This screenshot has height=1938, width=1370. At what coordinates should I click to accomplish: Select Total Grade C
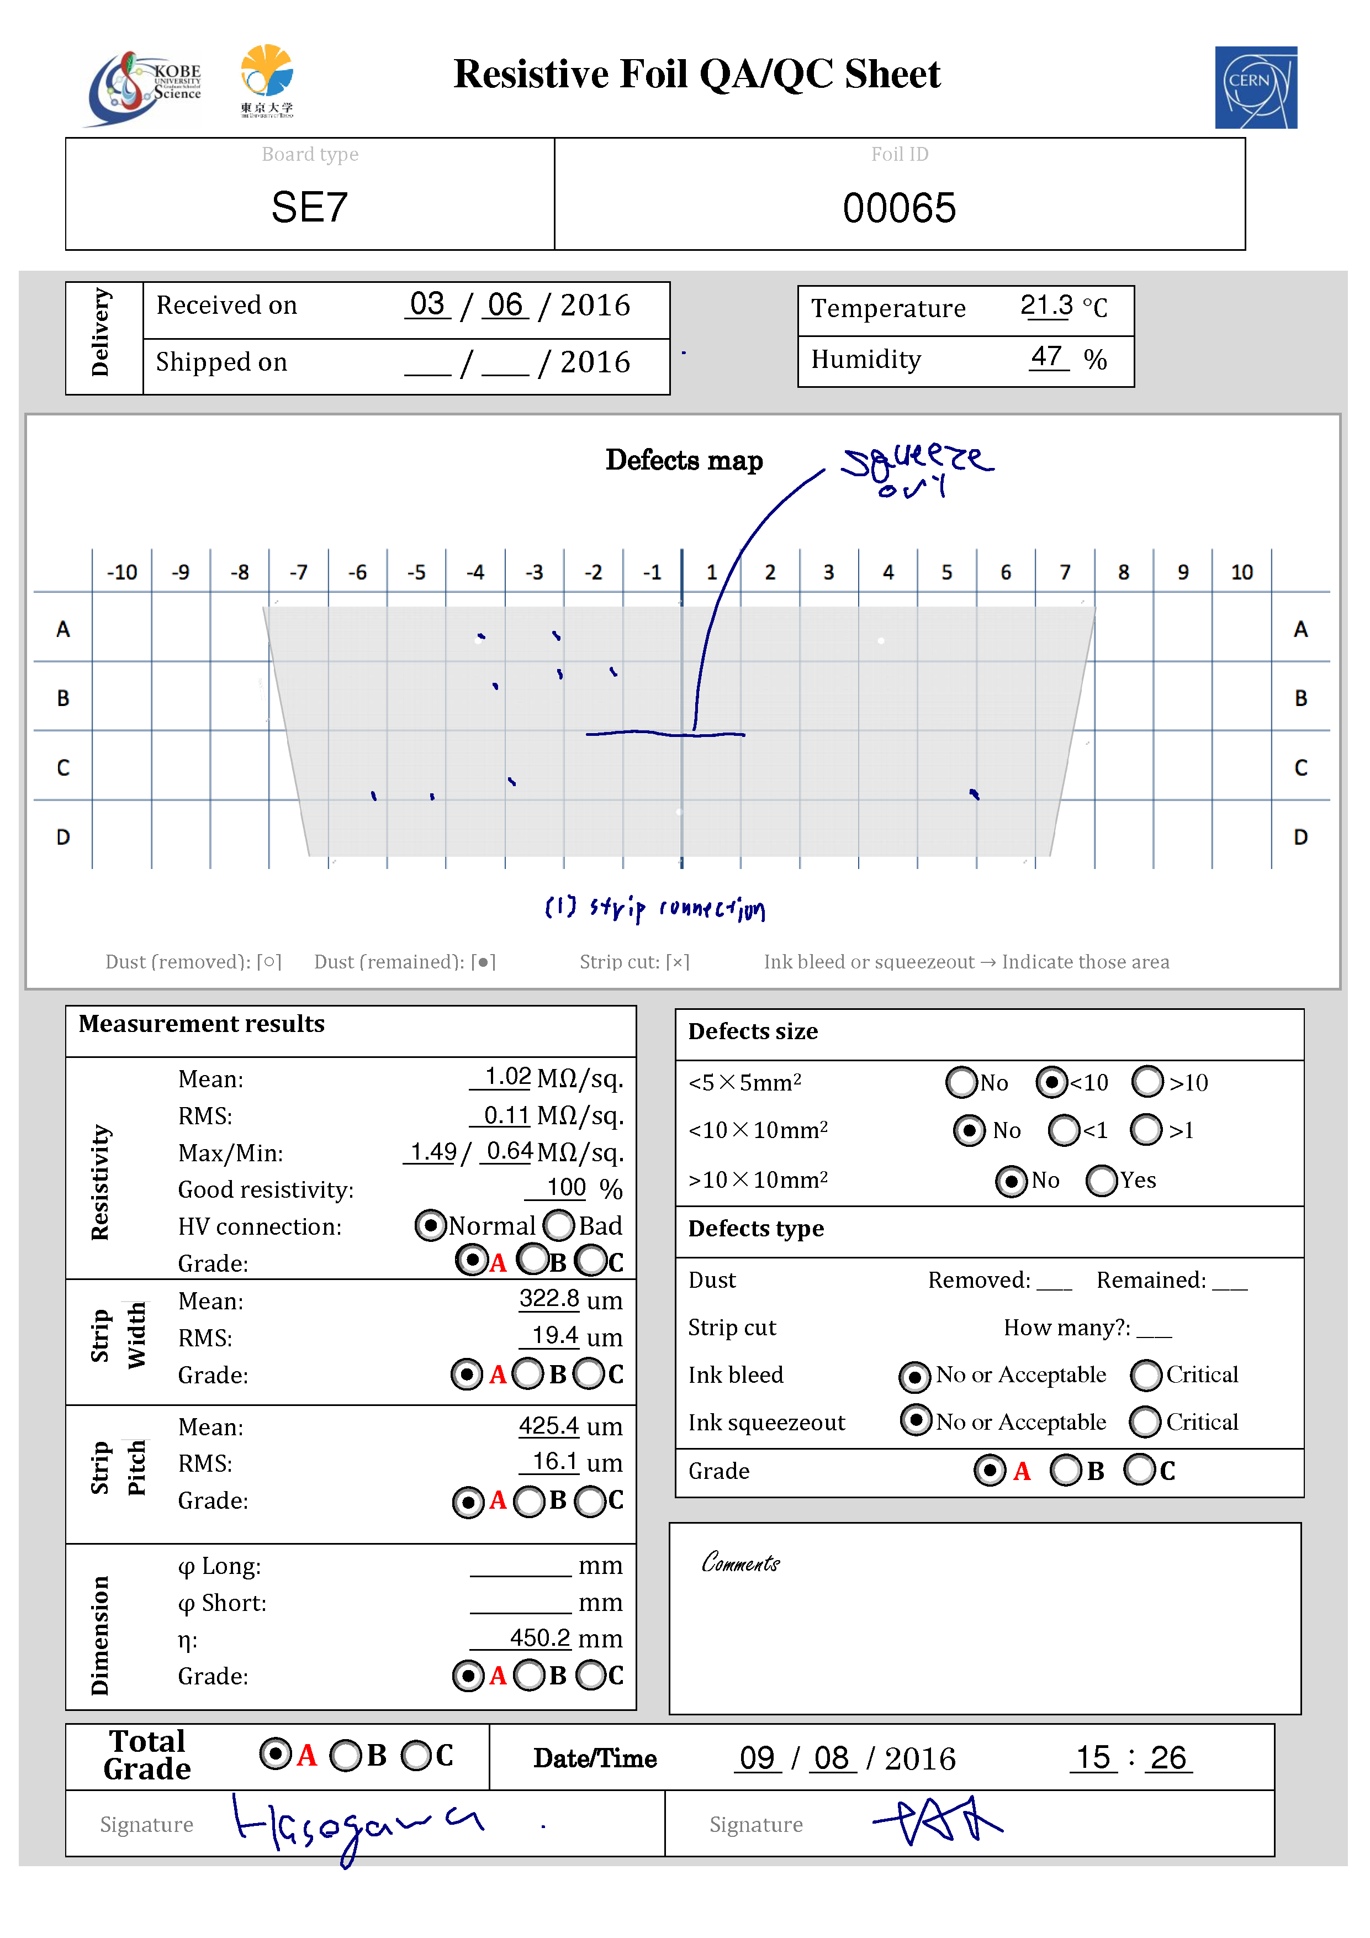coord(416,1756)
